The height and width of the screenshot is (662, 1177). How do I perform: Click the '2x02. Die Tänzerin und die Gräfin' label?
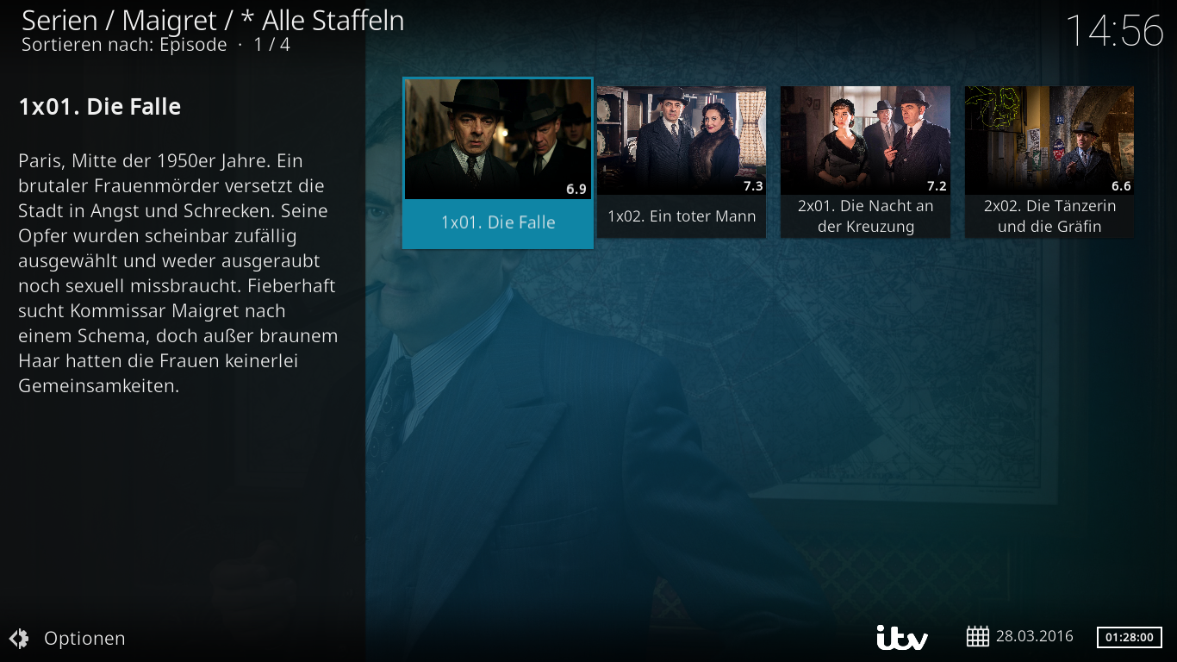tap(1049, 216)
